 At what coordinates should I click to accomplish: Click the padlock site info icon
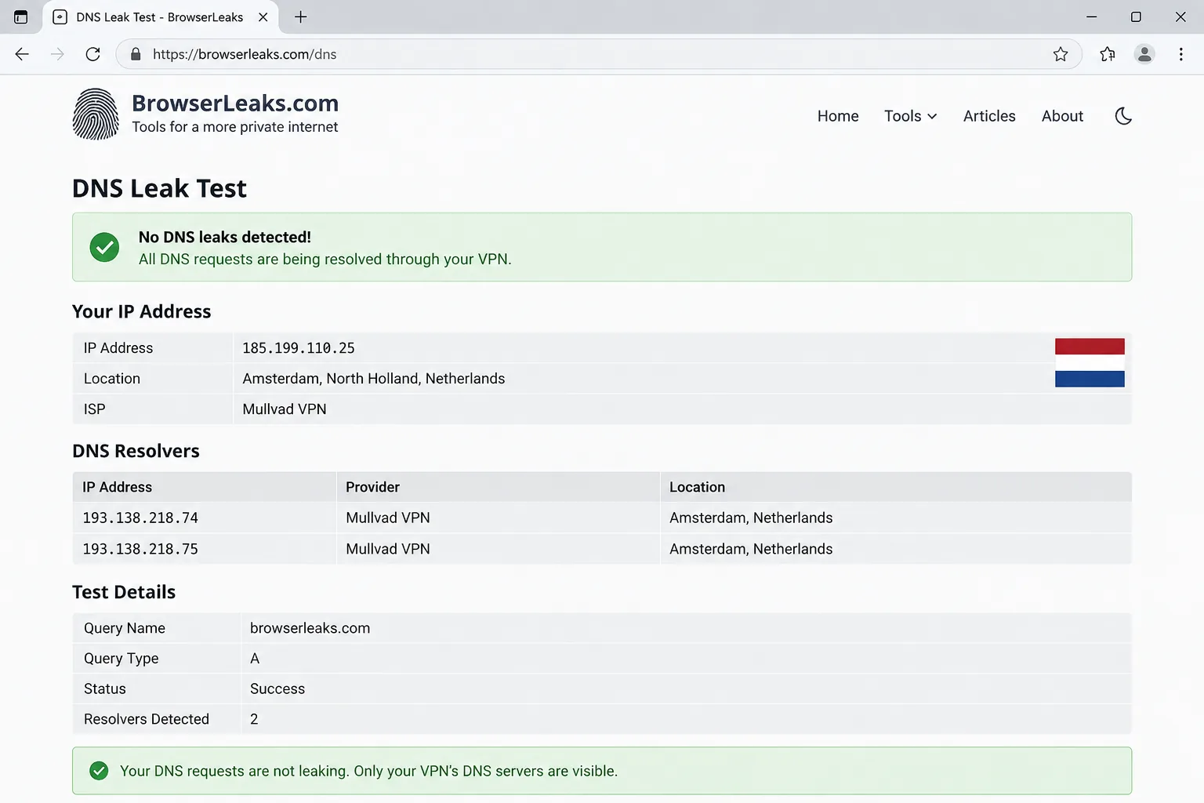(136, 54)
